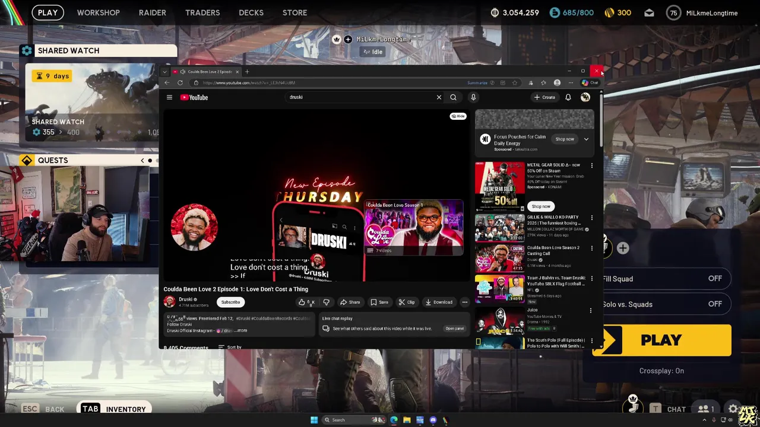The width and height of the screenshot is (760, 427).
Task: Refresh the browser page
Action: (180, 82)
